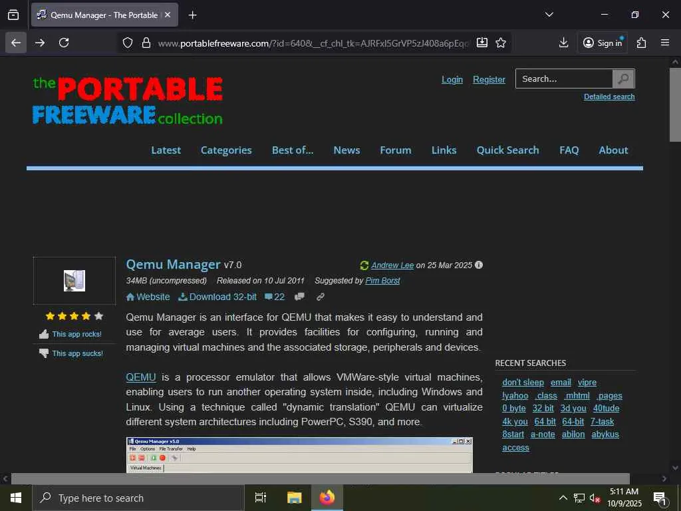
Task: Go to Forum section
Action: 396,150
